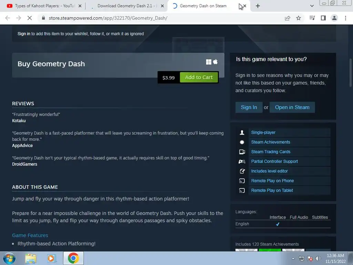The width and height of the screenshot is (353, 265).
Task: Add Geometry Dash to cart
Action: point(199,77)
